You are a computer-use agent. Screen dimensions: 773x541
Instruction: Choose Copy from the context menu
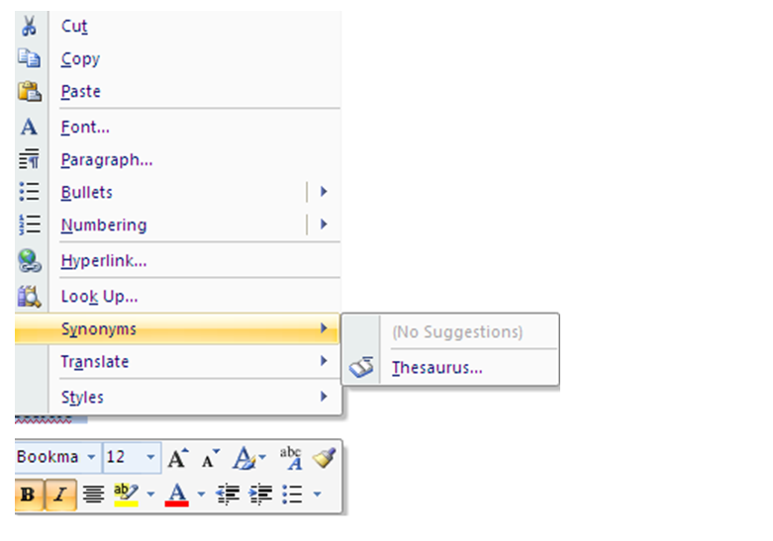(x=80, y=59)
